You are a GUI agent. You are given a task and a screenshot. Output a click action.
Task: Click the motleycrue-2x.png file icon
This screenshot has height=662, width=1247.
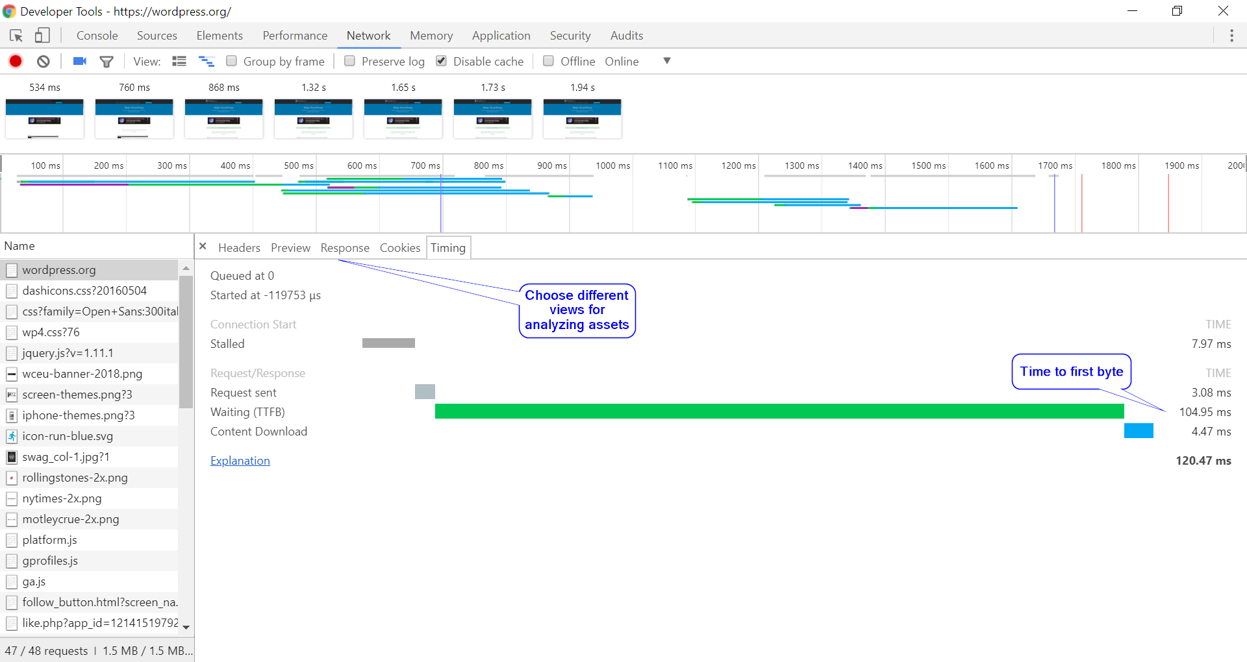click(12, 519)
